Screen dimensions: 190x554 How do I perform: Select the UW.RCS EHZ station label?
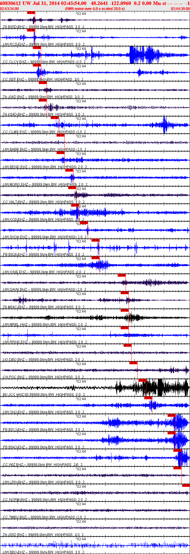44,44
